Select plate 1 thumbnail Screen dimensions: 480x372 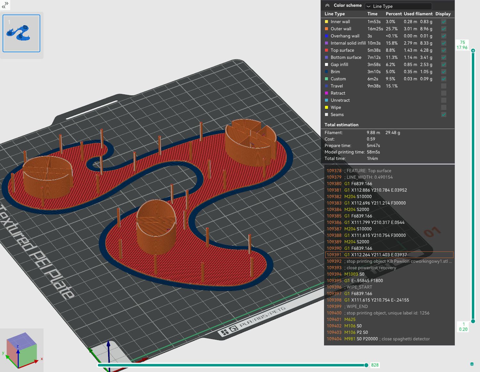21,33
